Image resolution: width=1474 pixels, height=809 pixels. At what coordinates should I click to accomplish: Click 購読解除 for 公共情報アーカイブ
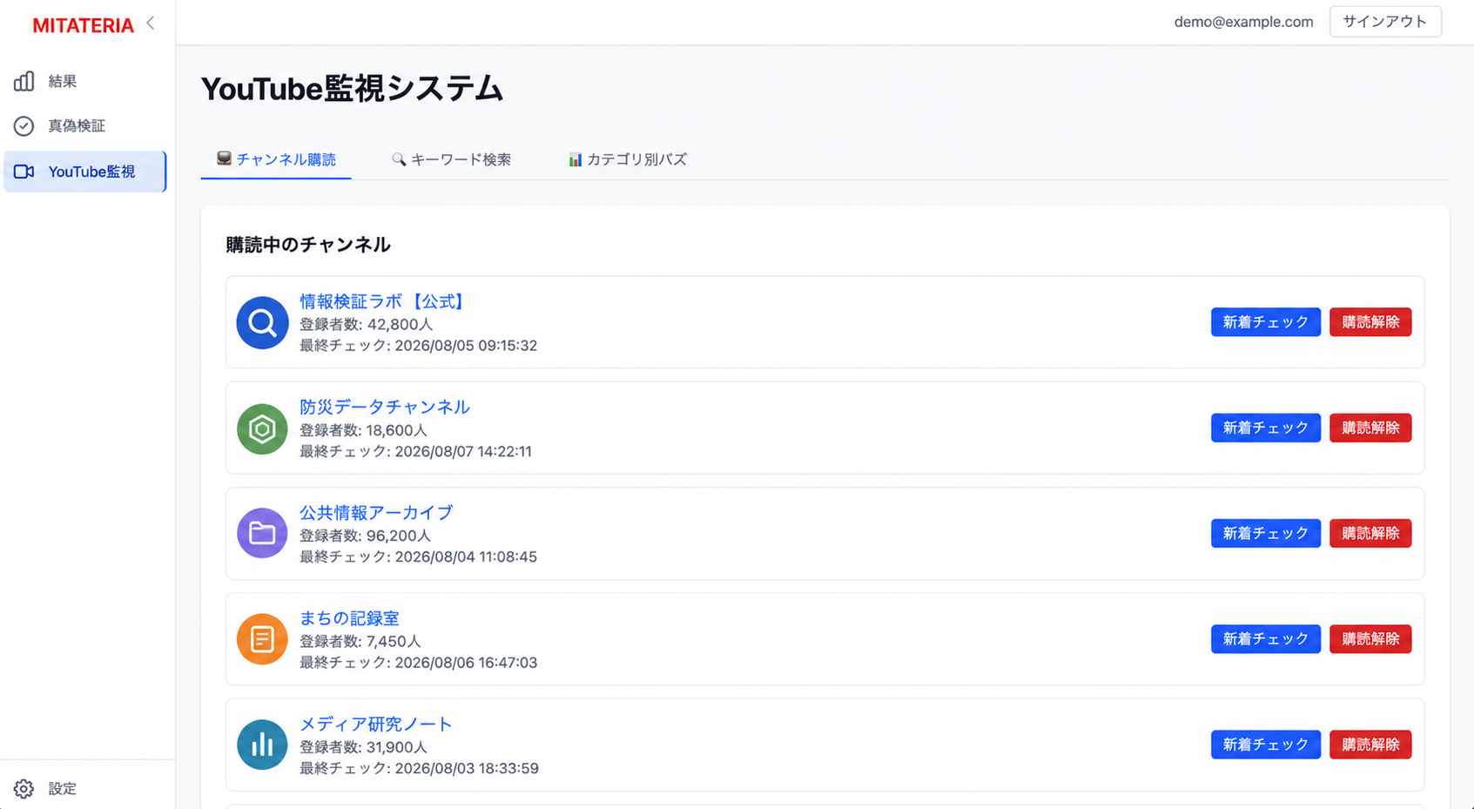(1370, 533)
